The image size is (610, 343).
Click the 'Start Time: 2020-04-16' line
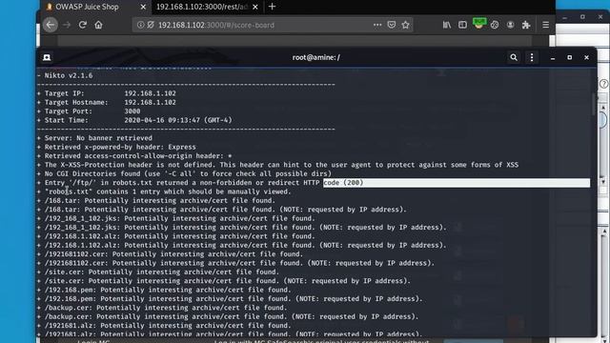(134, 120)
